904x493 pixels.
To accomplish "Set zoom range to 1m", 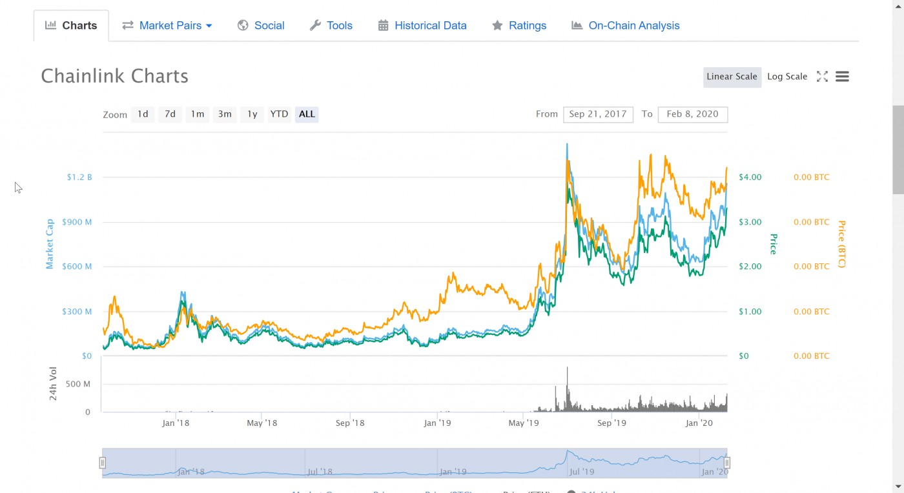I will 197,114.
